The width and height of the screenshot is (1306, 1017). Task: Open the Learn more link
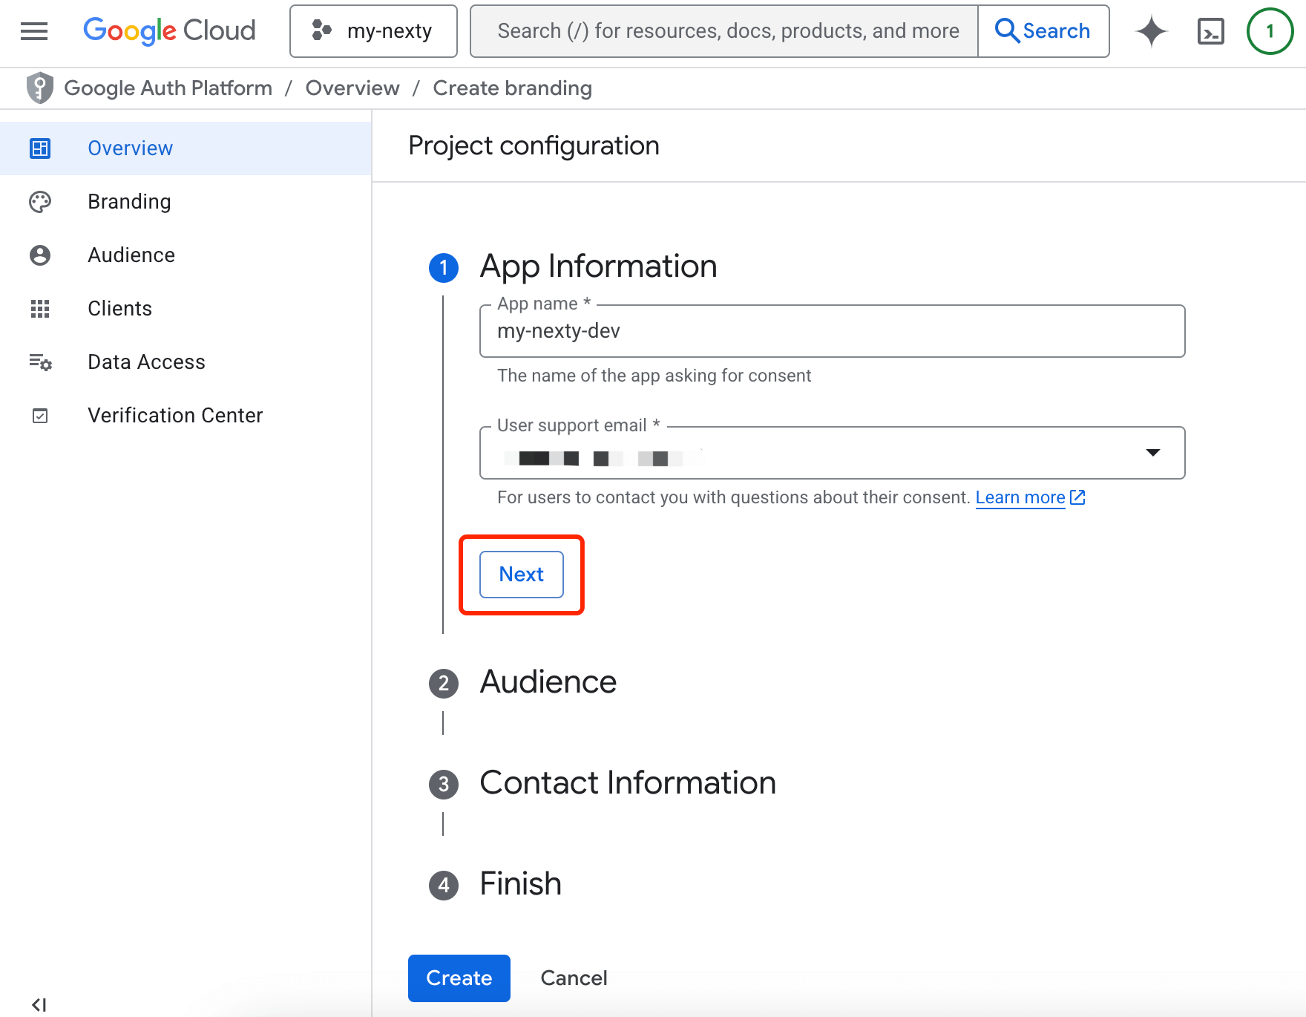(1020, 497)
